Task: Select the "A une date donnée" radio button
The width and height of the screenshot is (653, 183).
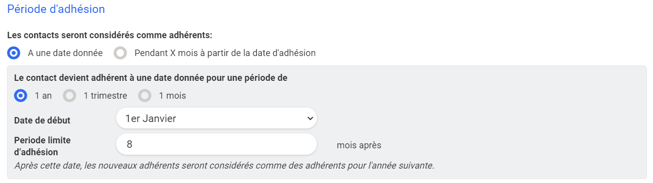Action: point(14,53)
